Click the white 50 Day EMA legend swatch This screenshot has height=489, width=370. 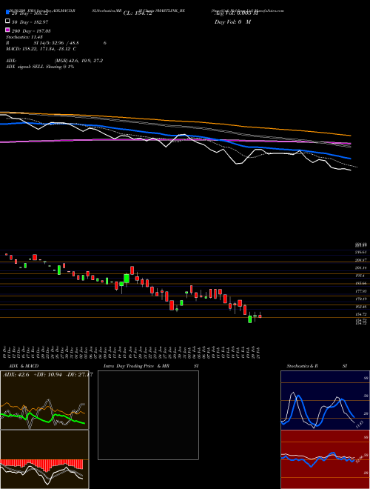tap(8, 21)
